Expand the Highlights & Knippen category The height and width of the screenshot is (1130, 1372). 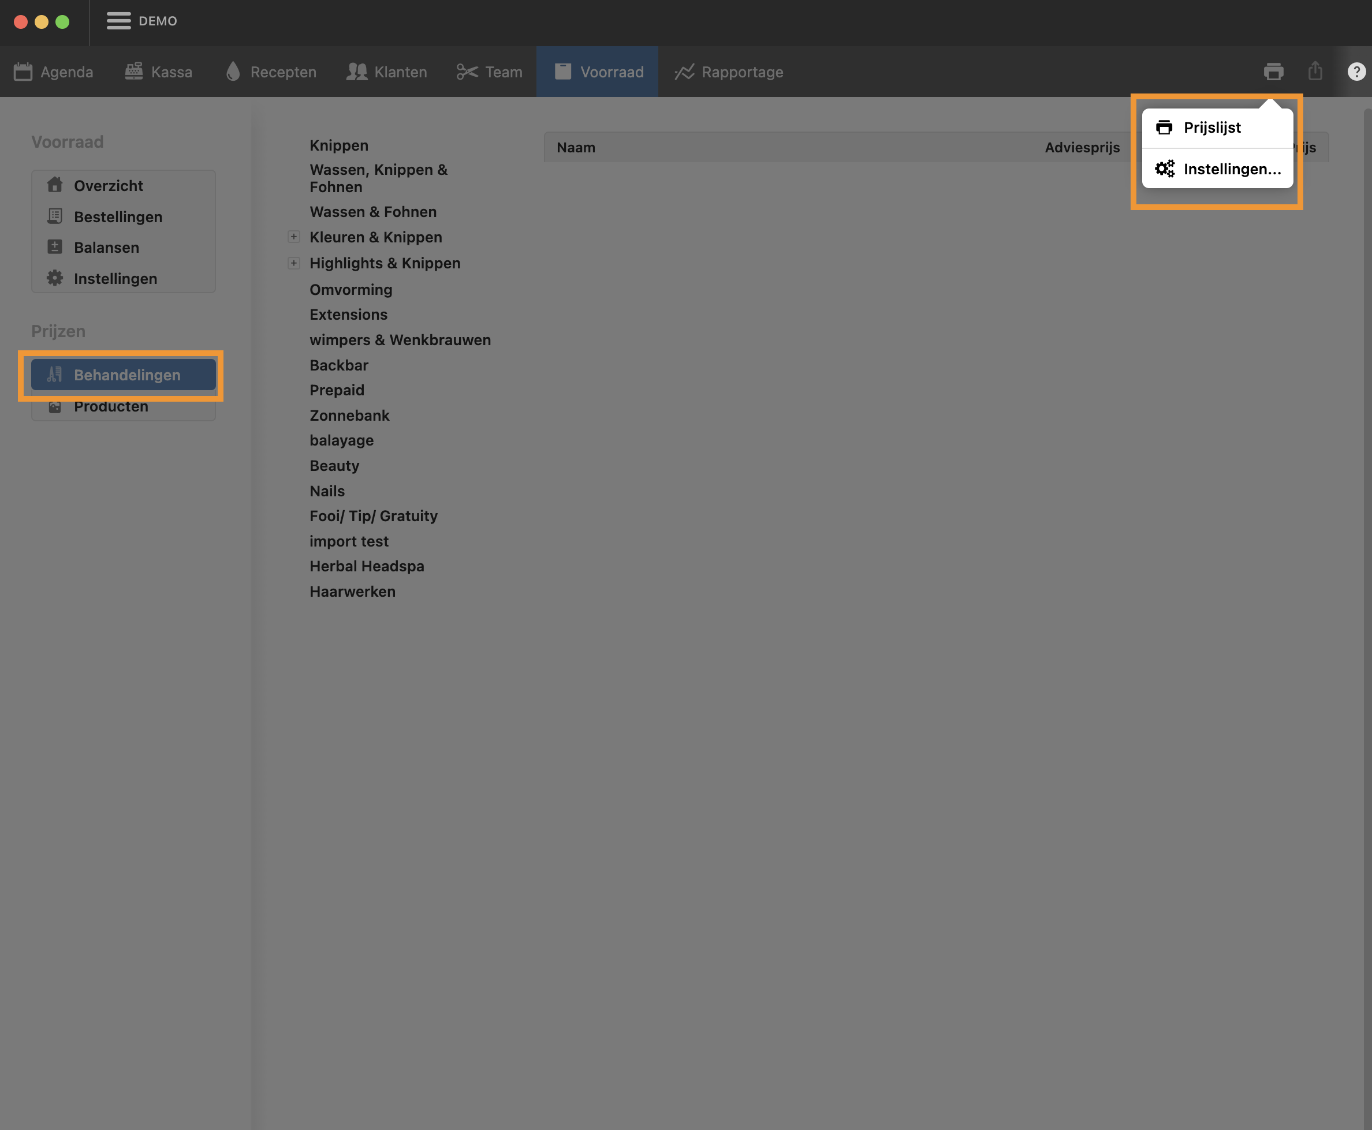tap(294, 263)
